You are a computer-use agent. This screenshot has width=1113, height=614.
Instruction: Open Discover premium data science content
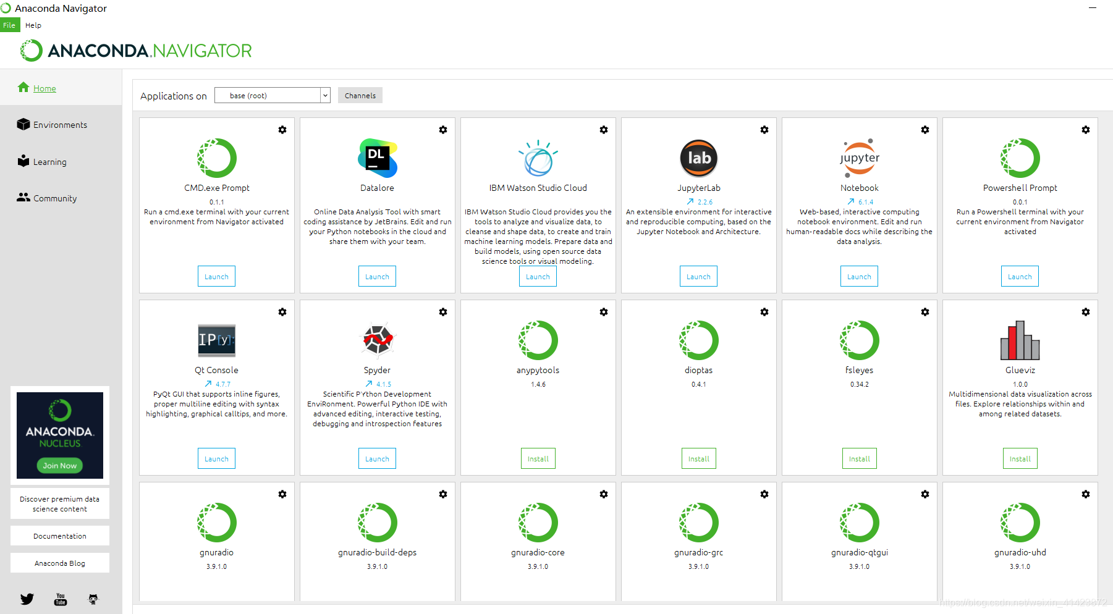[x=60, y=504]
